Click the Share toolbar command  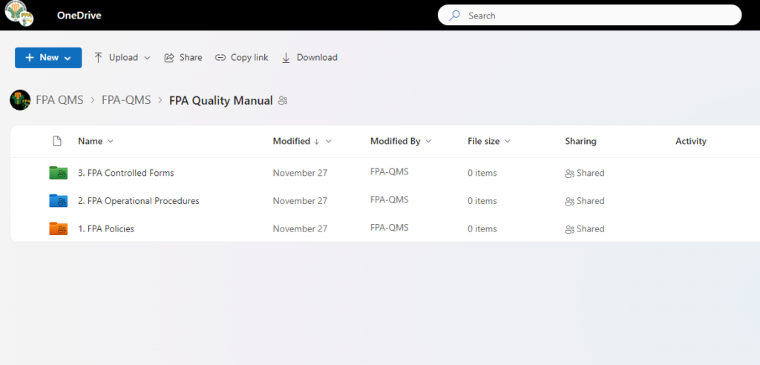point(183,58)
